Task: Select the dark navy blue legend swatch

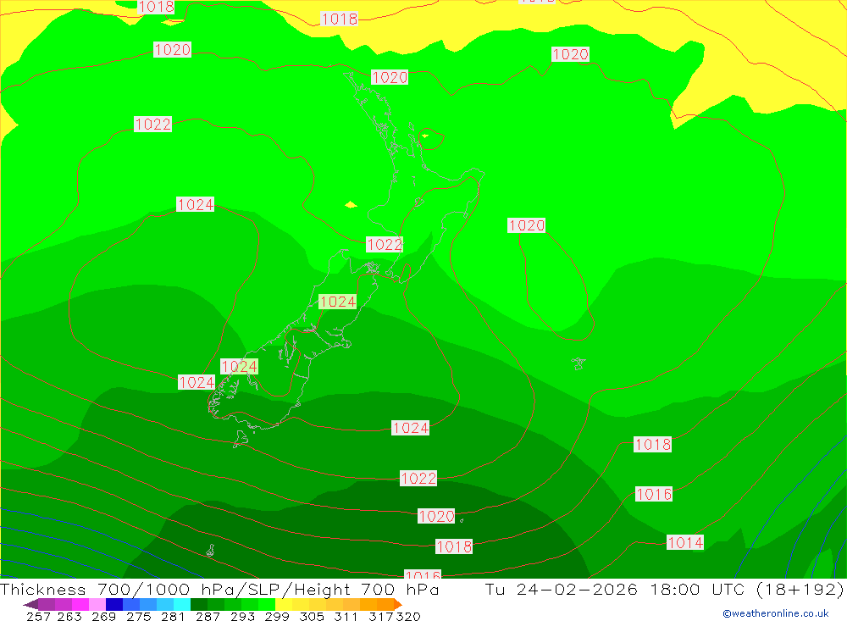Action: tap(114, 604)
